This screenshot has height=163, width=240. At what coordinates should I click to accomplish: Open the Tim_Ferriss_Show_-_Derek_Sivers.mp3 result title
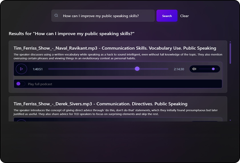100,104
